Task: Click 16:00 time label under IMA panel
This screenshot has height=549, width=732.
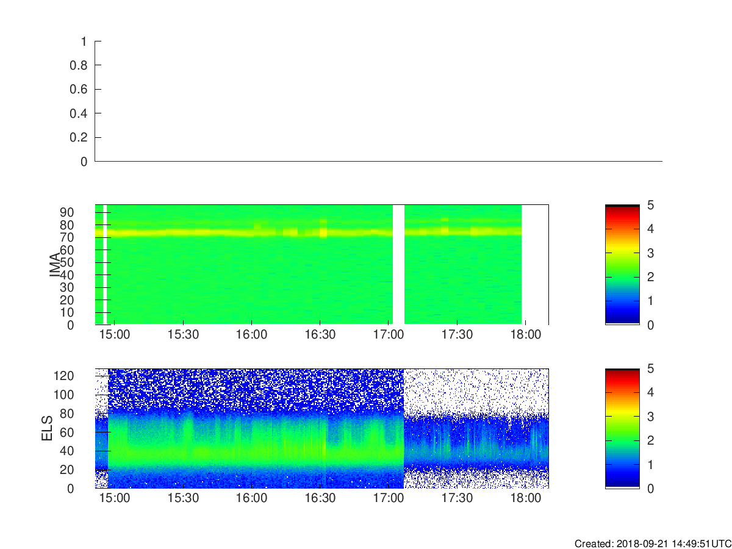Action: pos(251,334)
